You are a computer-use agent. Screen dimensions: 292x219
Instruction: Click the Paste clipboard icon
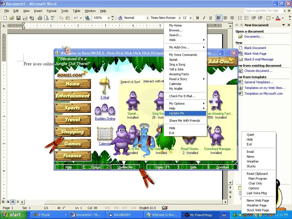(68, 18)
